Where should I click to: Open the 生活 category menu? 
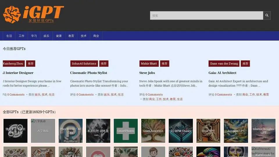coord(9,36)
